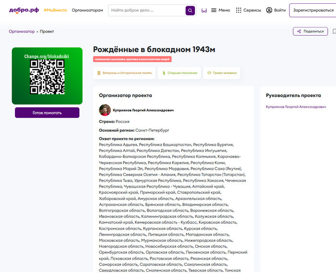The height and width of the screenshot is (277, 336).
Task: Click the Организатор проекта heading
Action: (x=125, y=95)
